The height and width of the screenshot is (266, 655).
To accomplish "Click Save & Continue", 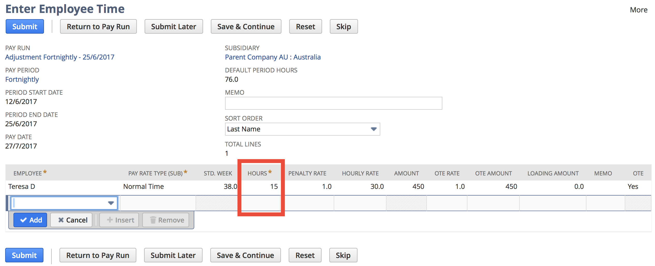I will click(x=246, y=26).
